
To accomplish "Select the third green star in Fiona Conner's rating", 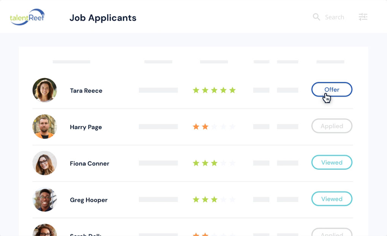I will 214,163.
